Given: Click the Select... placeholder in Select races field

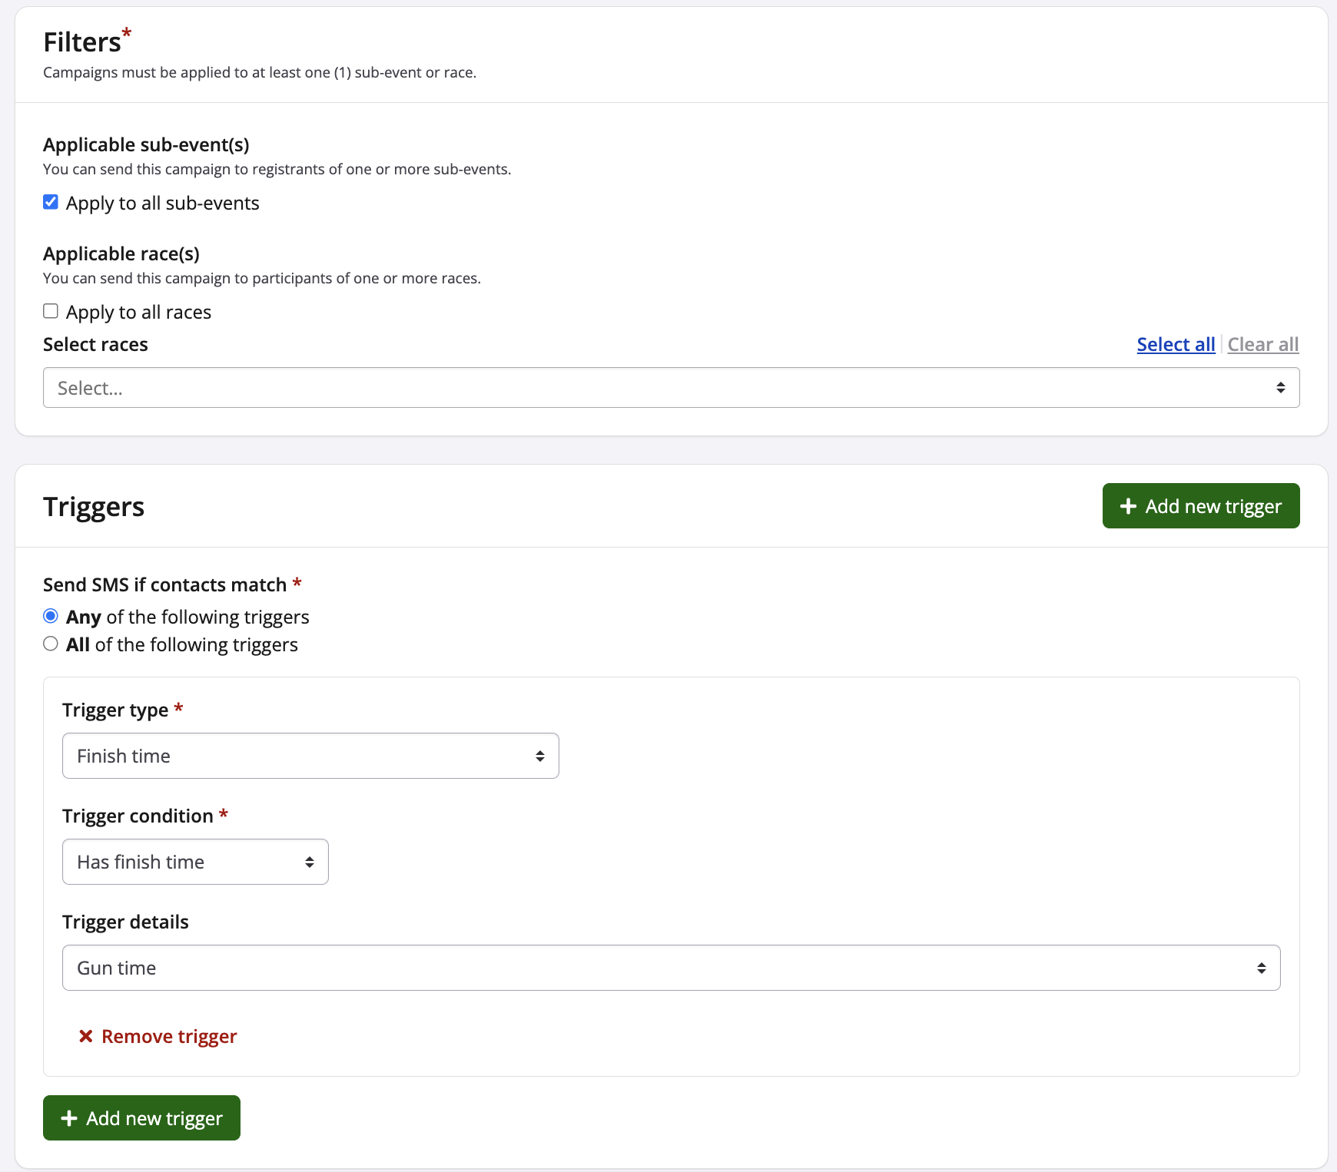Looking at the screenshot, I should pos(91,389).
